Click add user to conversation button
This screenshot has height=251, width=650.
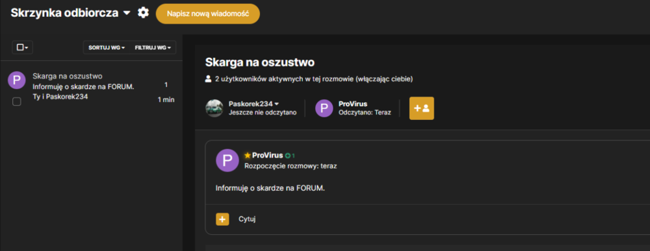click(422, 108)
